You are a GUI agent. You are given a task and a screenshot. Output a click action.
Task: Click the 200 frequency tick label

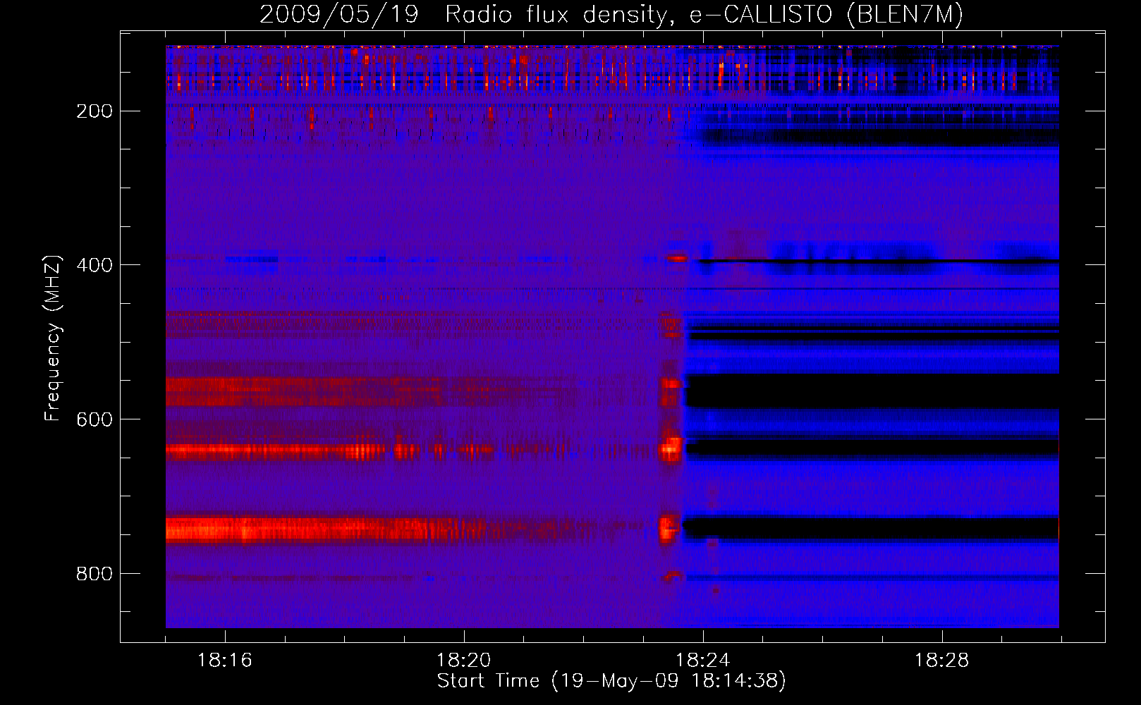[94, 111]
